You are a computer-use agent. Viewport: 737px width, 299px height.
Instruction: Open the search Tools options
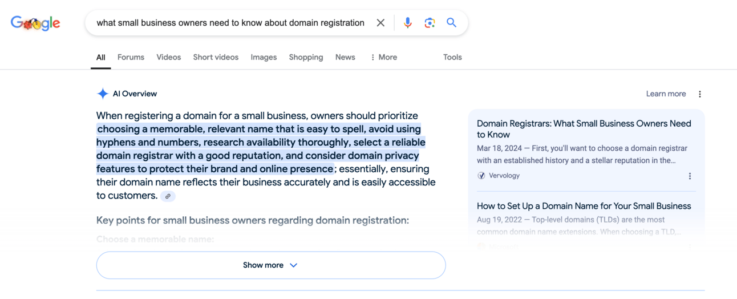(x=452, y=57)
